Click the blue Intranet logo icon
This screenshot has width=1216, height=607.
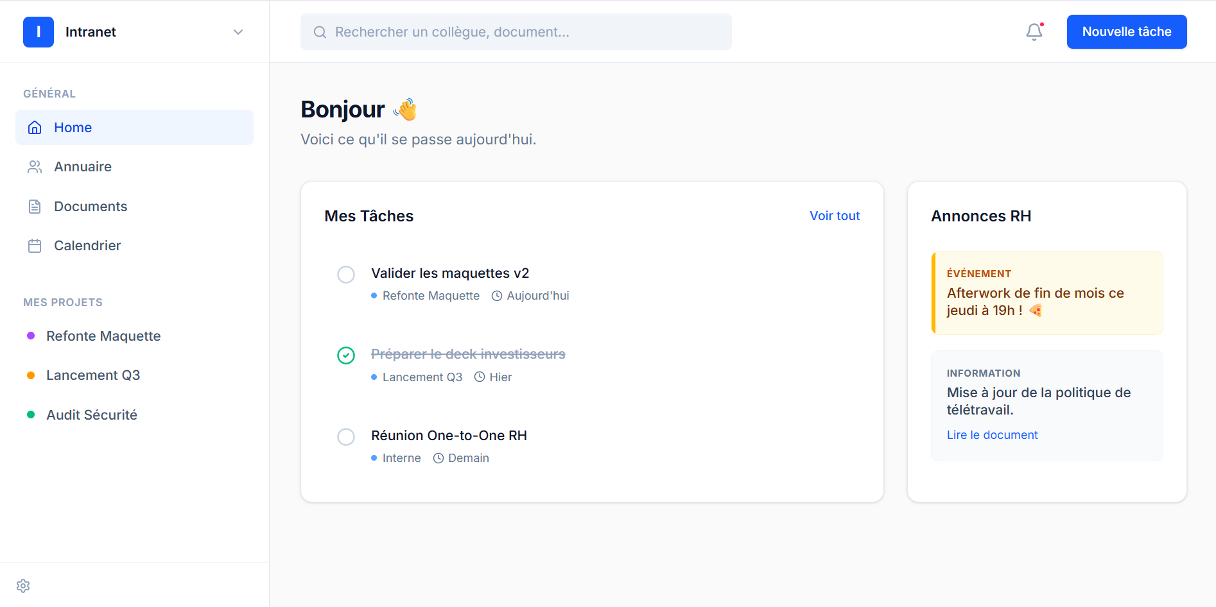39,32
